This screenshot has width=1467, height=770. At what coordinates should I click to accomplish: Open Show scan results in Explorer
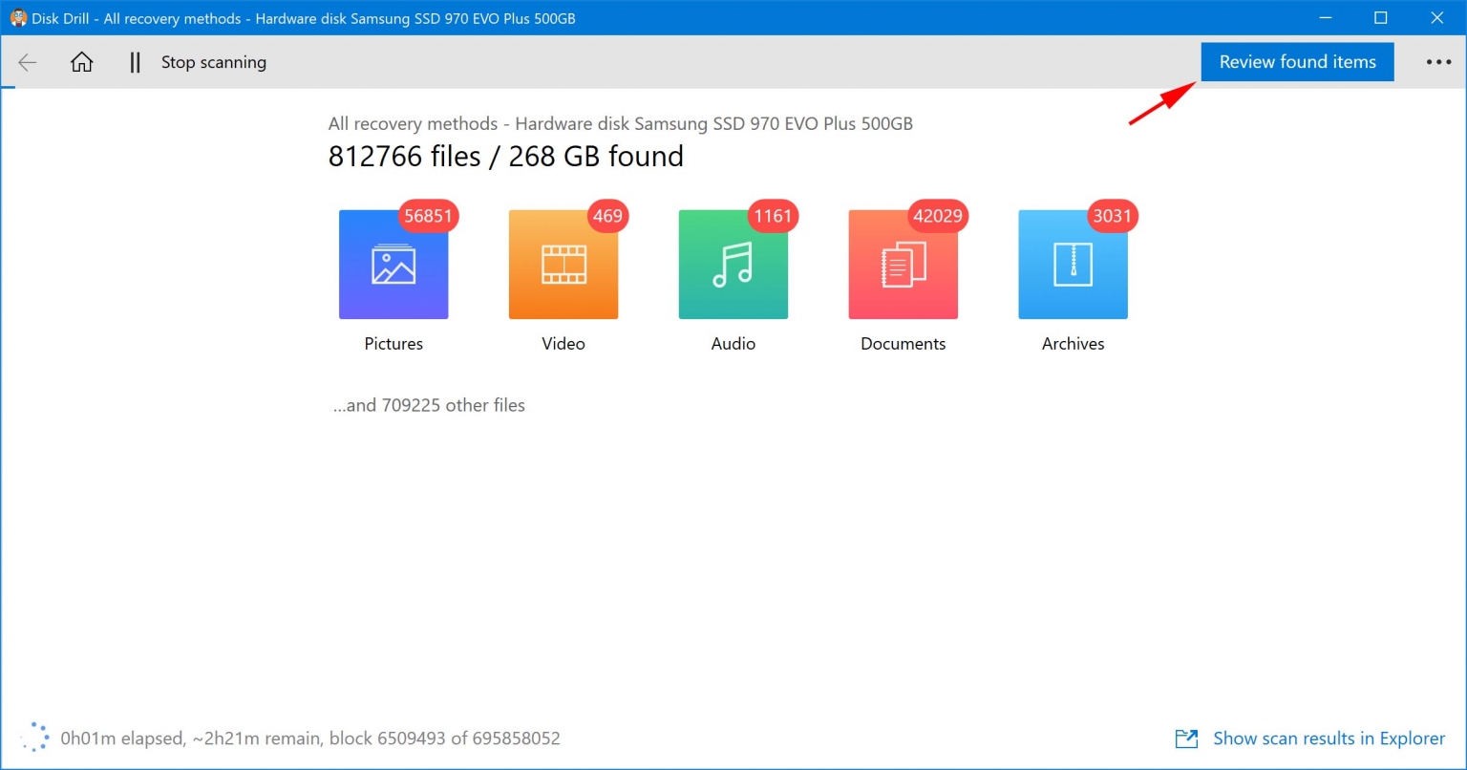tap(1328, 738)
